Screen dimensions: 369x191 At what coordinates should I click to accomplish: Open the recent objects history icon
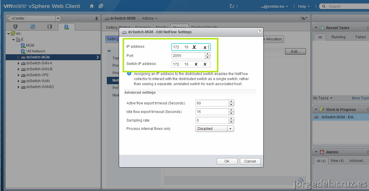point(101,6)
